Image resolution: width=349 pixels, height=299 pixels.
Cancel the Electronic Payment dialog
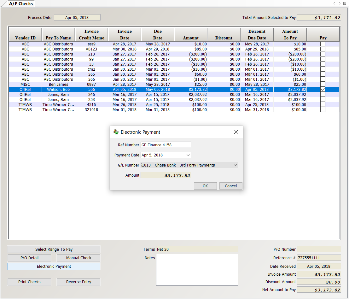(x=231, y=186)
